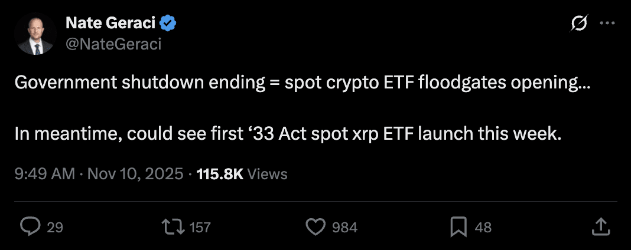Click the 29 replies count
Image resolution: width=631 pixels, height=250 pixels.
(54, 227)
